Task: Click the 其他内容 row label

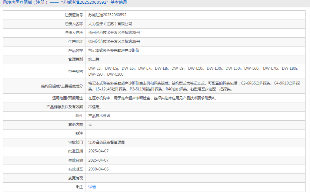Action: 76,124
